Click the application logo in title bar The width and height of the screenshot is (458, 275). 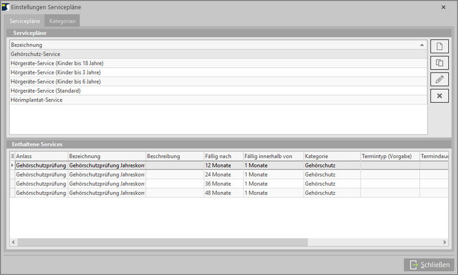(6, 7)
